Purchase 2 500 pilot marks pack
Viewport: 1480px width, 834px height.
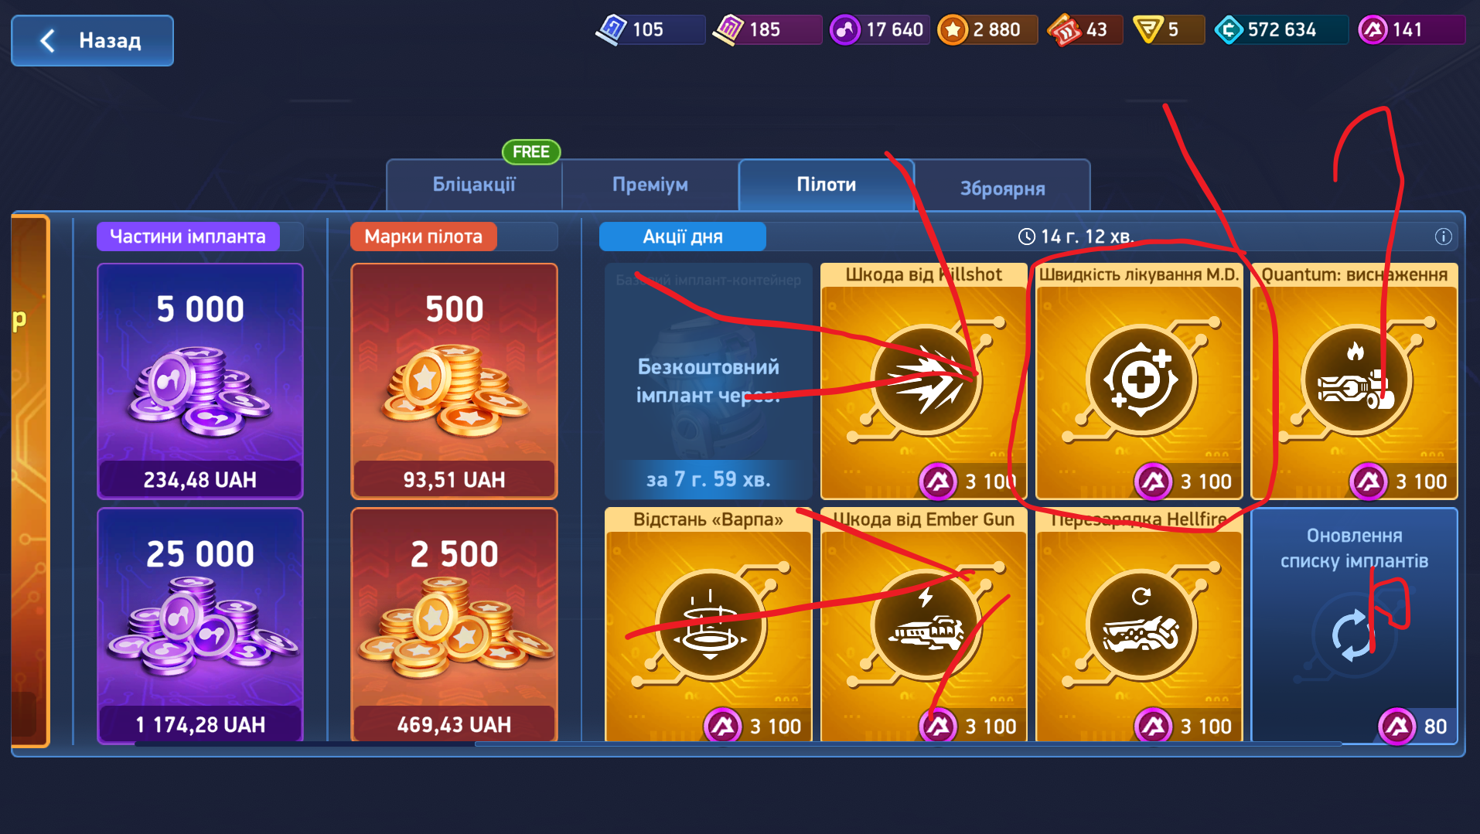454,625
